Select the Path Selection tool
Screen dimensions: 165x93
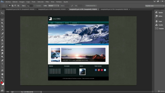(2, 67)
